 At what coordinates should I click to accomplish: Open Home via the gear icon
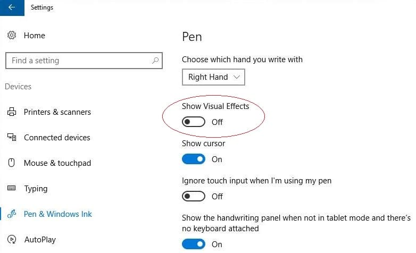pos(12,35)
